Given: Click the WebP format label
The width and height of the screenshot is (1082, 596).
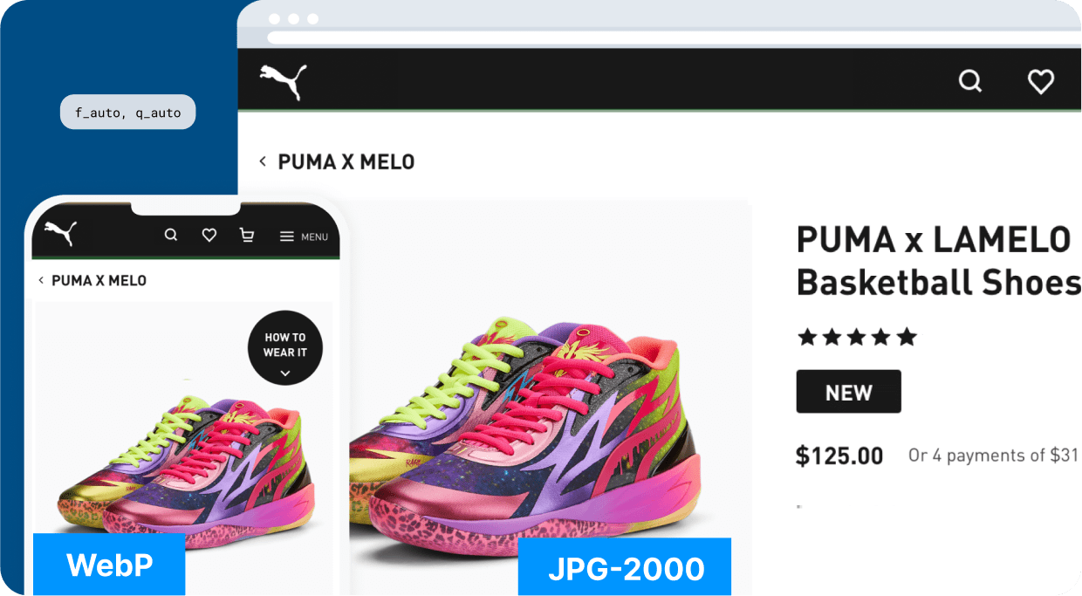Looking at the screenshot, I should click(109, 565).
